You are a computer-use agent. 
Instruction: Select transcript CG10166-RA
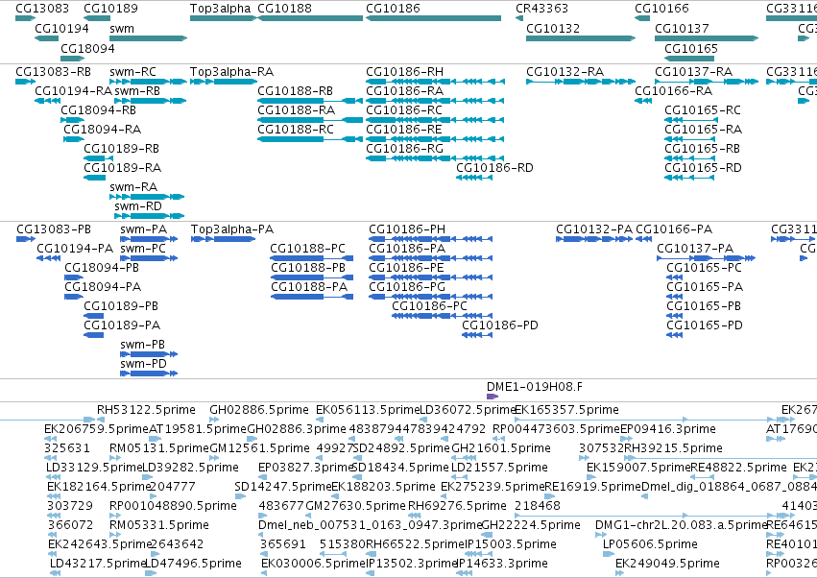(x=673, y=90)
